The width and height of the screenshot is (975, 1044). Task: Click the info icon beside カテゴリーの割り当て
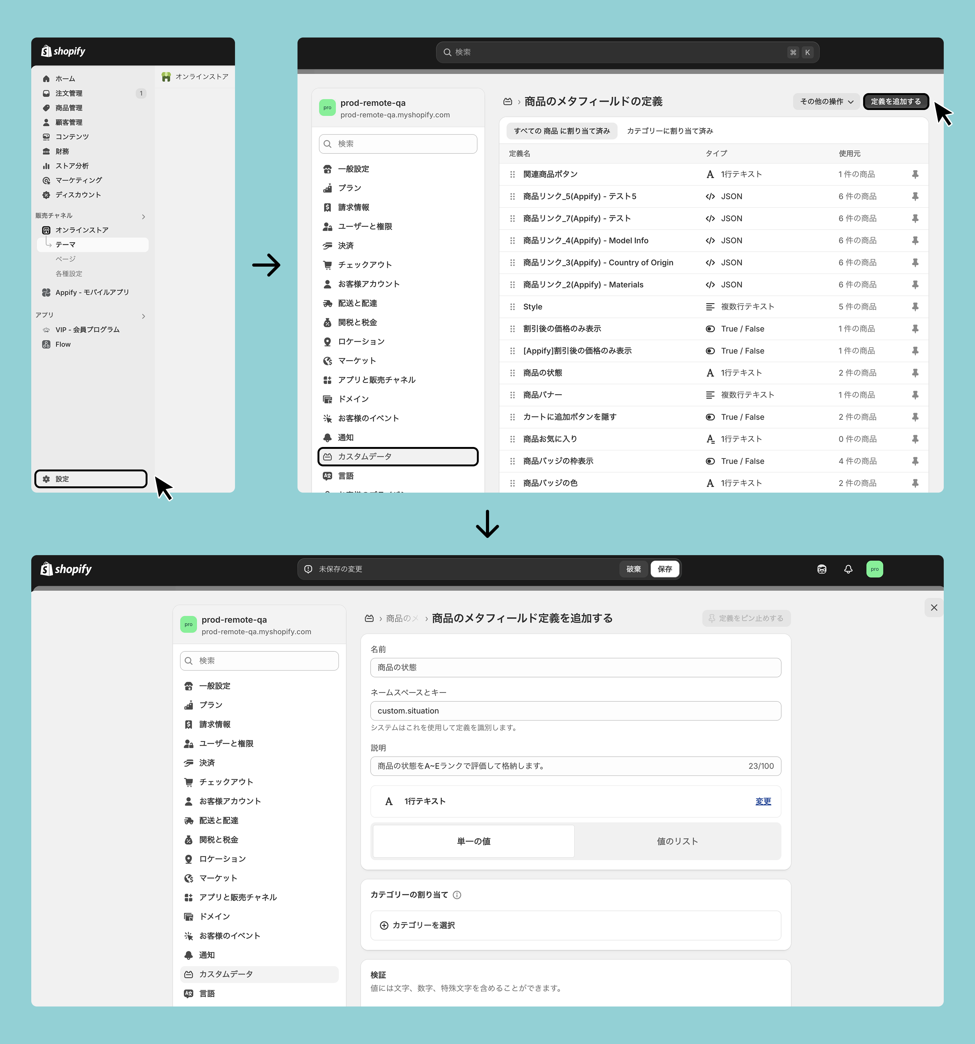[x=457, y=895]
